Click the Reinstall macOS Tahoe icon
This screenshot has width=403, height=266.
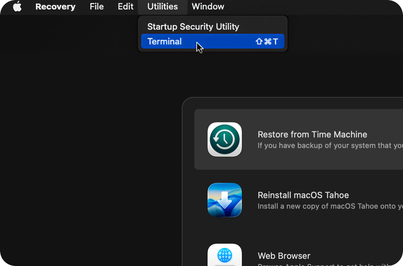pyautogui.click(x=225, y=200)
